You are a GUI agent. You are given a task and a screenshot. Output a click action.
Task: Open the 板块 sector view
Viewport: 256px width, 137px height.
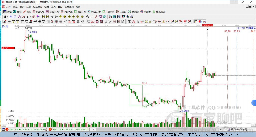[x=18, y=12]
